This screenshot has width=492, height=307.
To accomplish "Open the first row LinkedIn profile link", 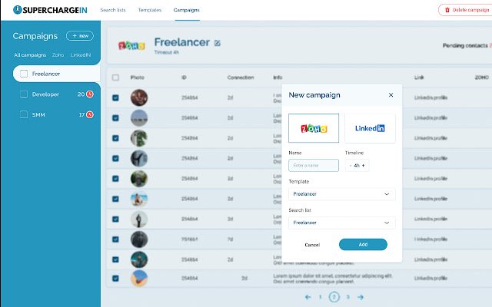I will [x=430, y=97].
